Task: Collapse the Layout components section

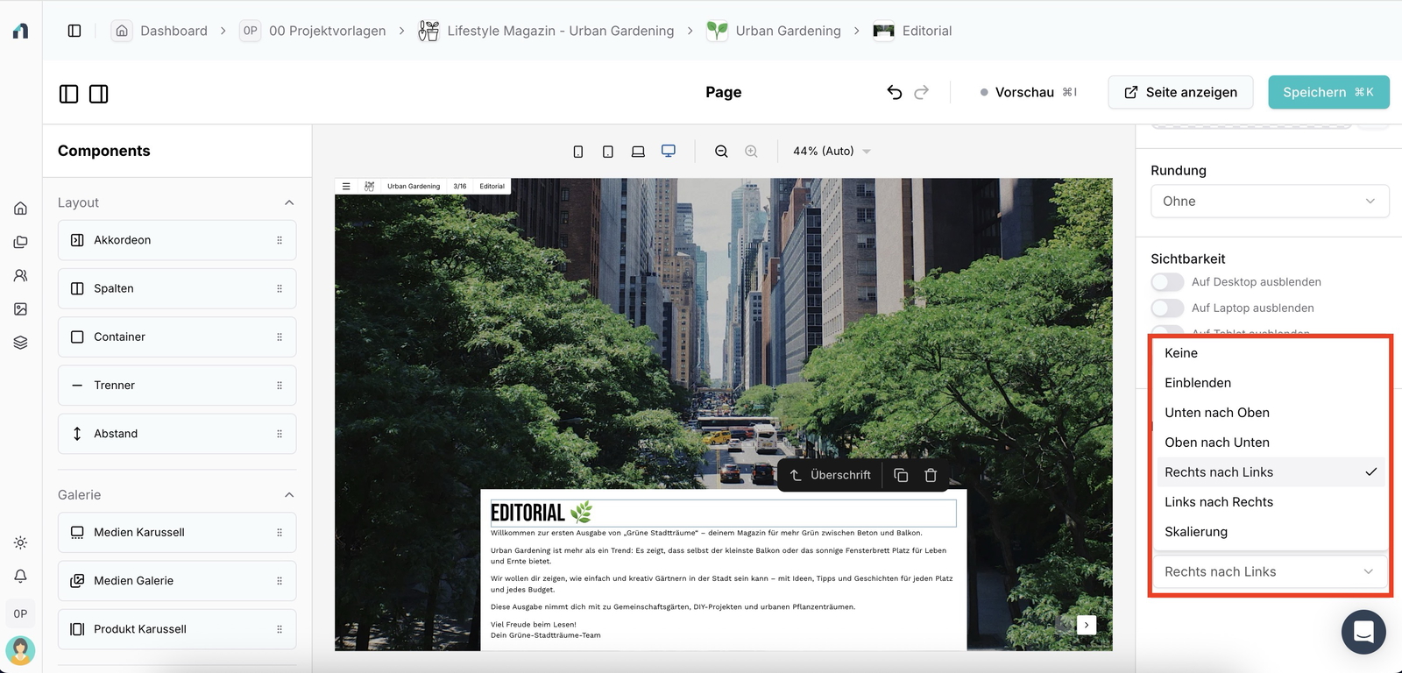Action: (289, 202)
